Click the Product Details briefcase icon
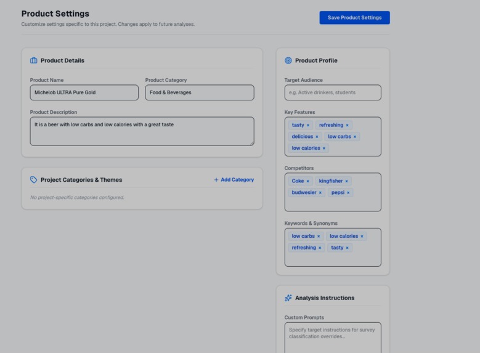Viewport: 480px width, 353px height. (34, 60)
